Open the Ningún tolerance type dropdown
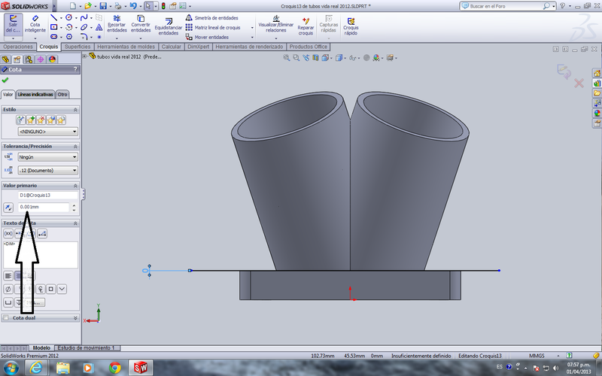This screenshot has width=602, height=376. pos(47,157)
